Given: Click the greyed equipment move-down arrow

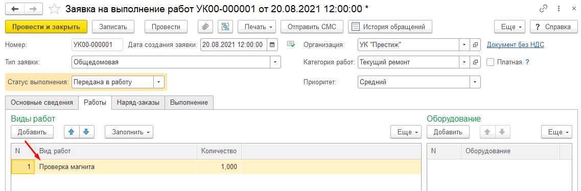Looking at the screenshot, I should [x=502, y=132].
